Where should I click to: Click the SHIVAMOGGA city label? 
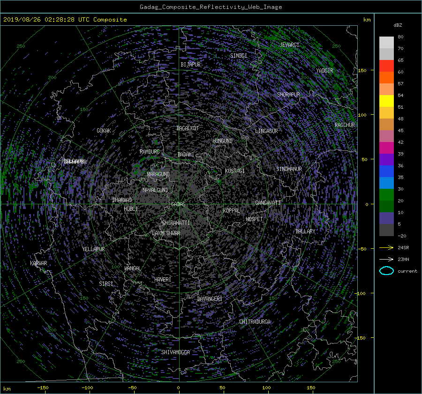click(x=175, y=352)
